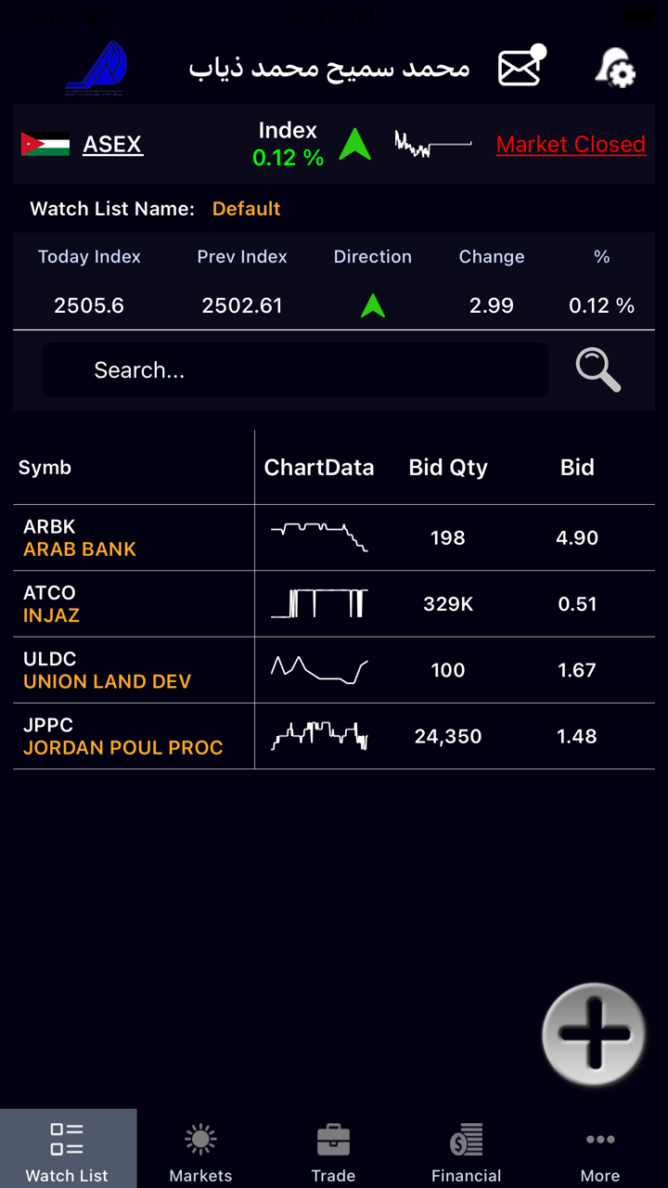This screenshot has height=1188, width=668.
Task: Open notification settings bell icon
Action: [x=615, y=68]
